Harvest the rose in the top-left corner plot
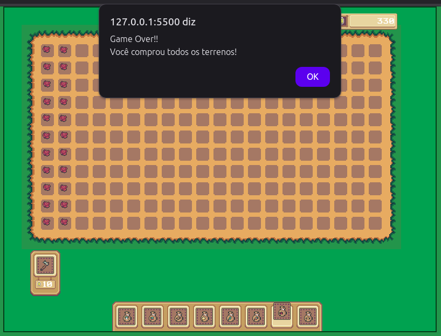The image size is (441, 336). pyautogui.click(x=47, y=50)
